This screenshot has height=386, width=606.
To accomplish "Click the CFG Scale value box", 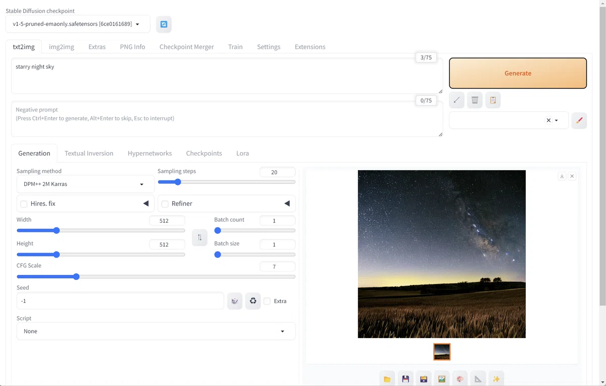I will (277, 266).
